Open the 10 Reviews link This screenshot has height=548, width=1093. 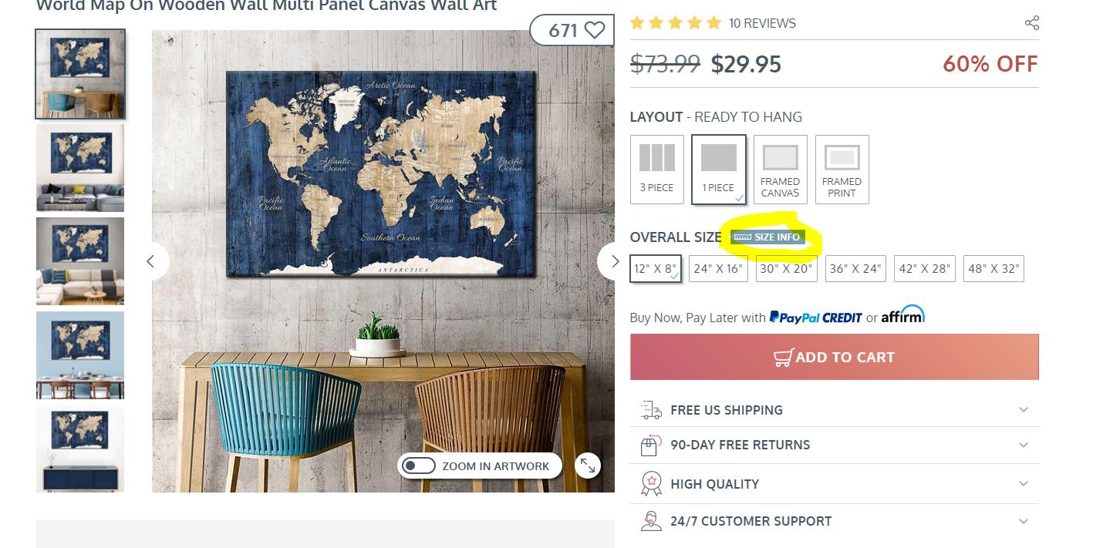tap(762, 23)
